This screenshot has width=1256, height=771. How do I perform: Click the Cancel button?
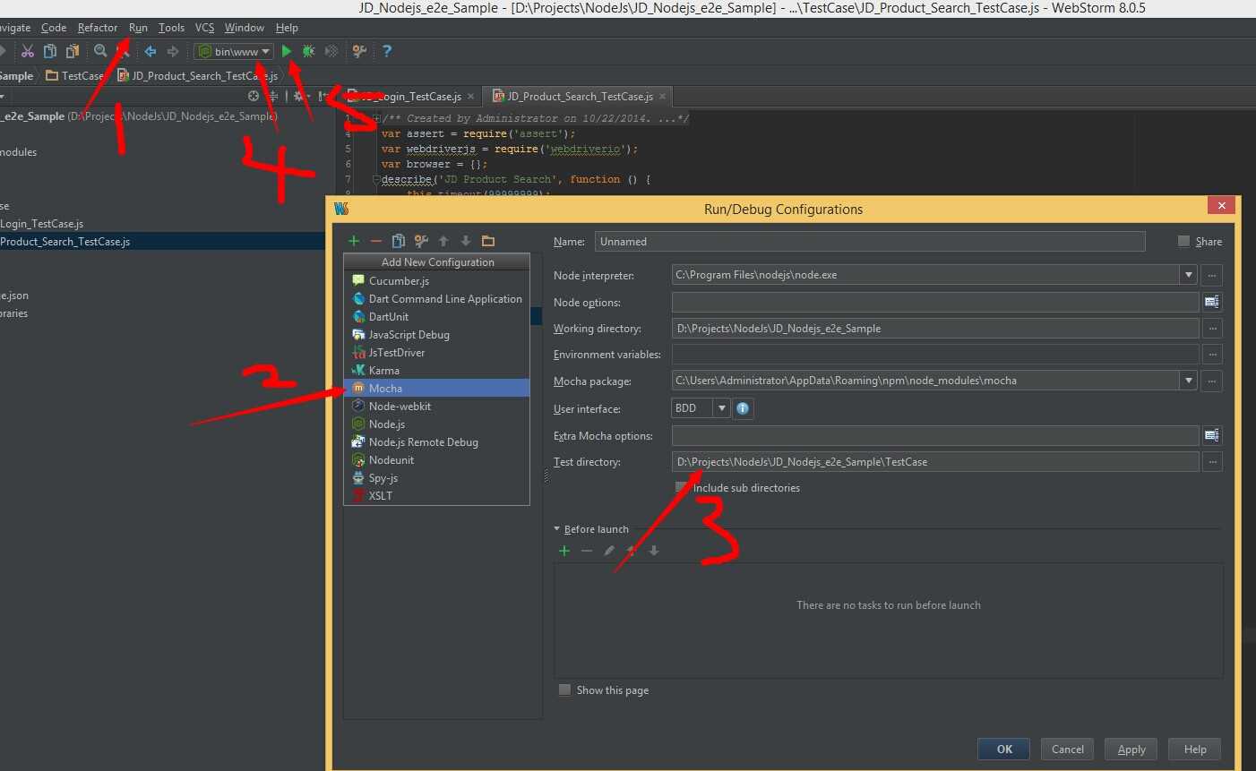point(1068,750)
